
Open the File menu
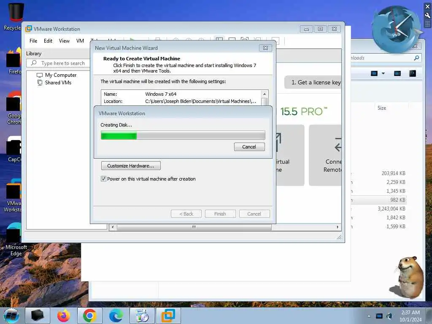(x=33, y=41)
